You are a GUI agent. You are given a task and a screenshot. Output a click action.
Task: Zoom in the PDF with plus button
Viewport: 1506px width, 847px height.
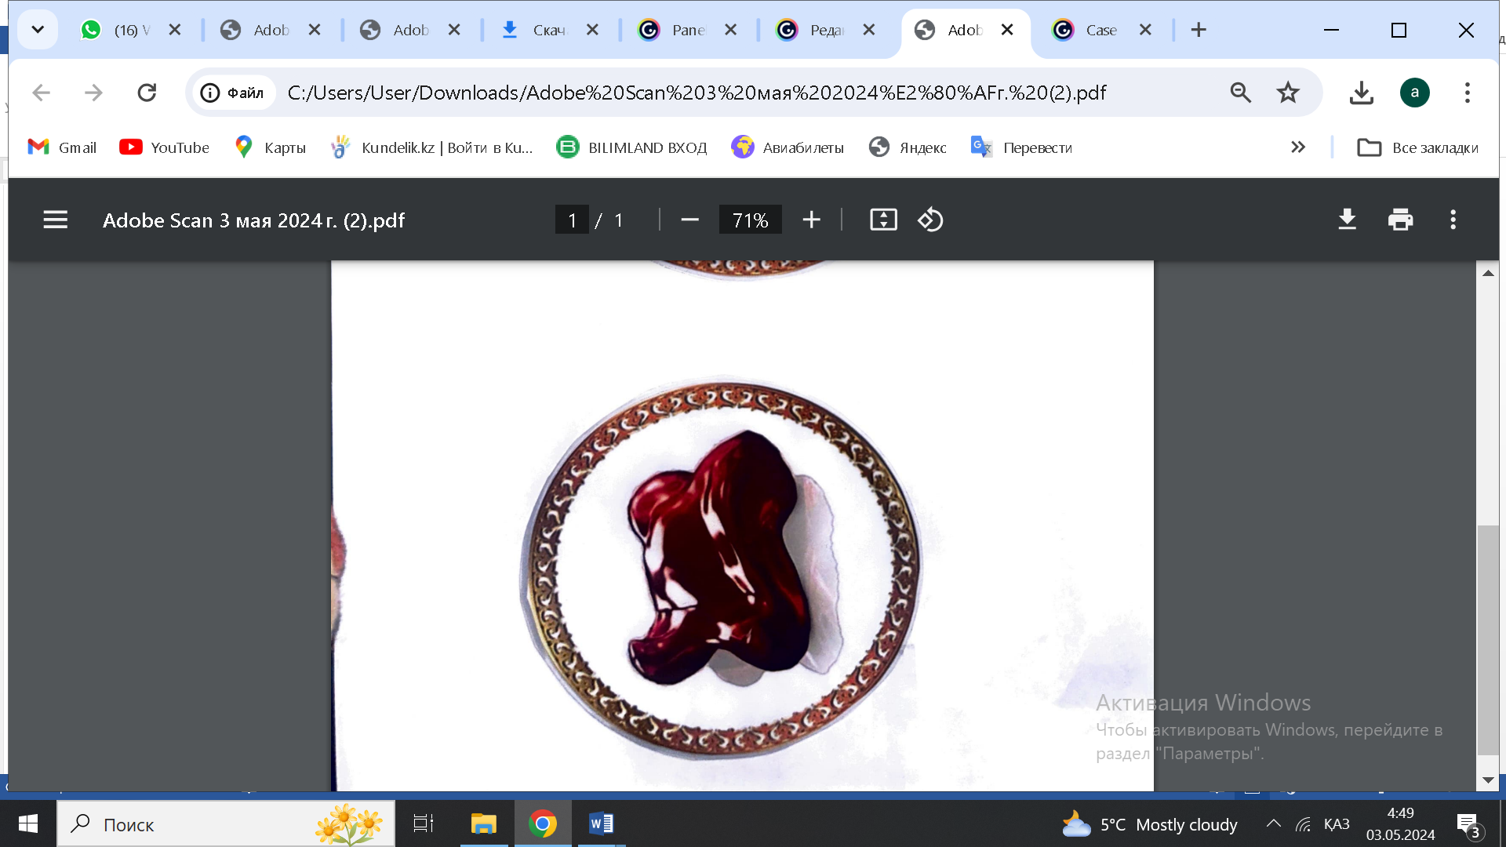811,220
